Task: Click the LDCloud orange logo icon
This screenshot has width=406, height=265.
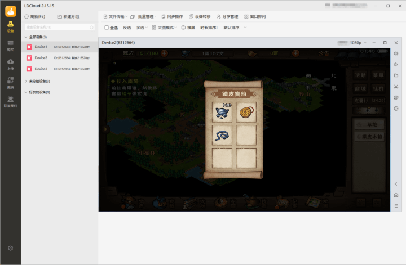Action: 11,11
